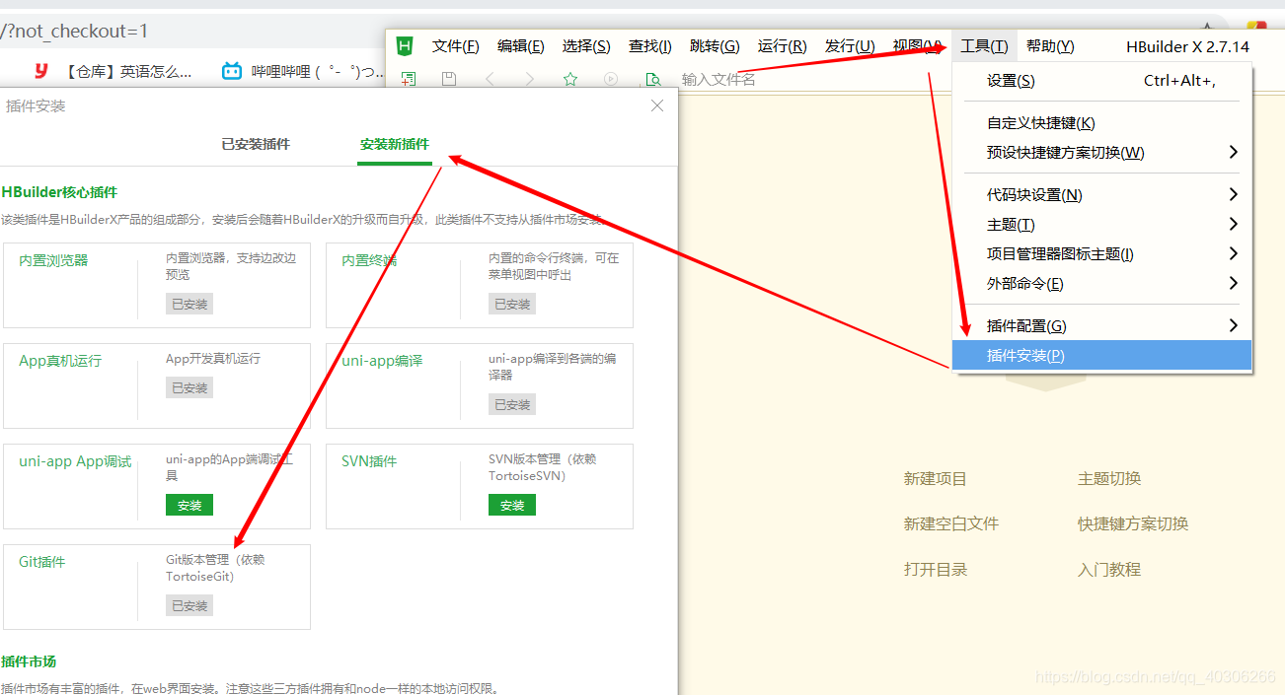Click 已安装 button under uni-app编译

coord(512,404)
